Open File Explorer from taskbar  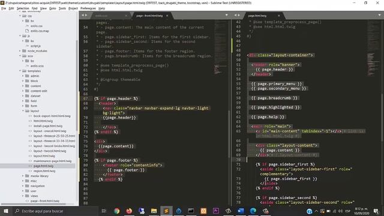pos(154,211)
